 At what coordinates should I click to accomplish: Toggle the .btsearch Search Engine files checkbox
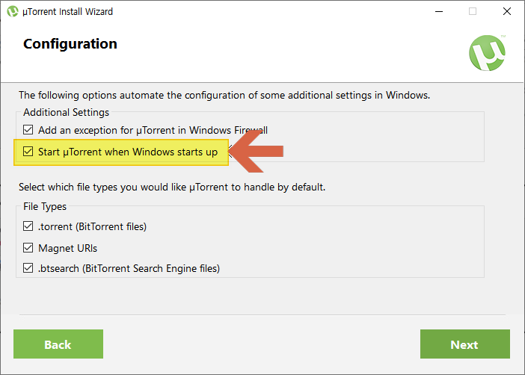click(x=28, y=268)
